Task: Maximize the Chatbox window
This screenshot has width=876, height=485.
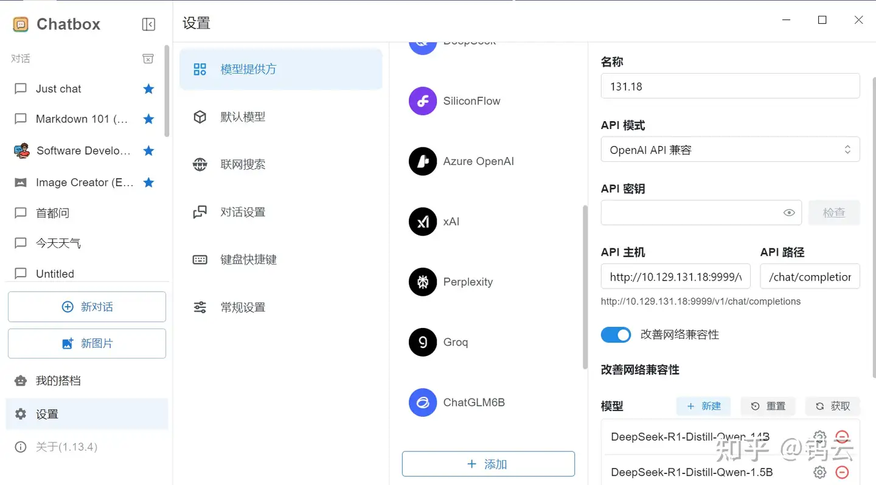Action: pos(822,20)
